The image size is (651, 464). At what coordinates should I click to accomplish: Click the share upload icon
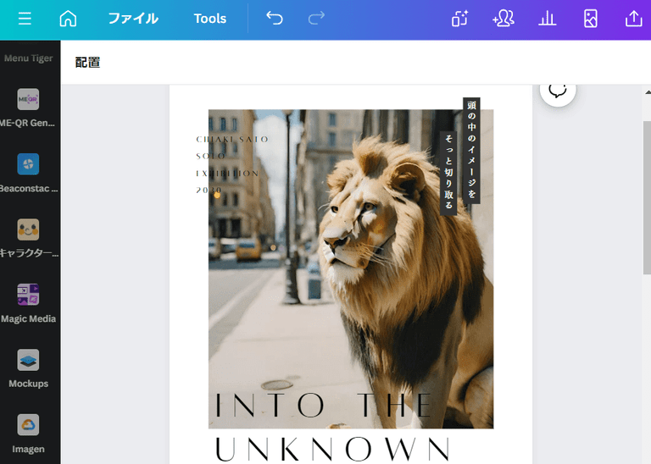[632, 19]
